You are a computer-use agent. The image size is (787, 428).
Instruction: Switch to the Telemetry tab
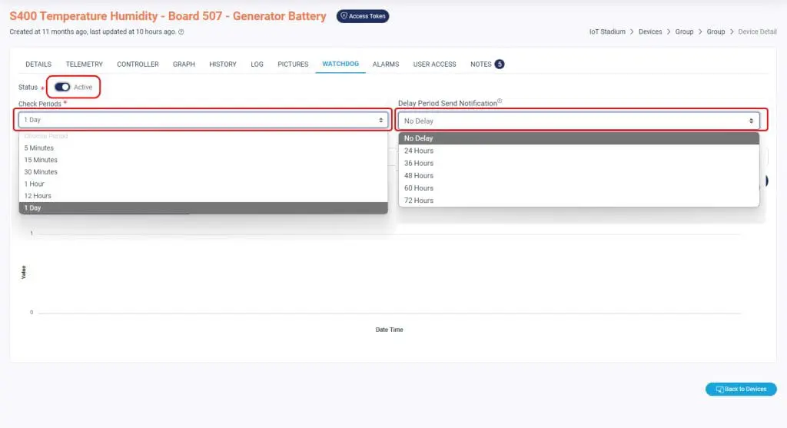pyautogui.click(x=84, y=65)
